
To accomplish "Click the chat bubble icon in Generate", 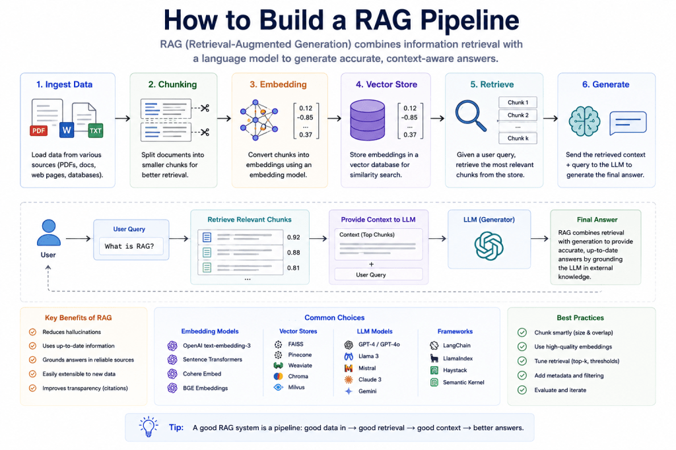I will (628, 123).
